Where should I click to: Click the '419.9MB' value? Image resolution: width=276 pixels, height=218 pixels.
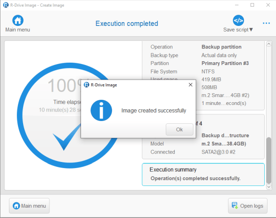click(211, 80)
